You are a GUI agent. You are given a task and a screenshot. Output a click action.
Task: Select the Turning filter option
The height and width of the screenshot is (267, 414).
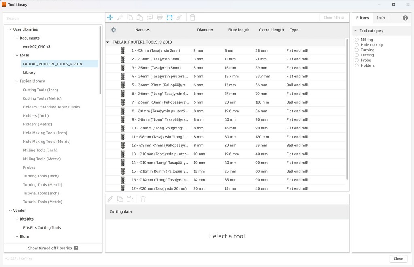coord(356,50)
